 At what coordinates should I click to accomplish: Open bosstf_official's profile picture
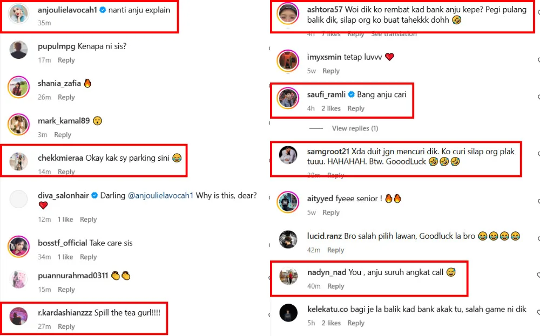(x=18, y=246)
